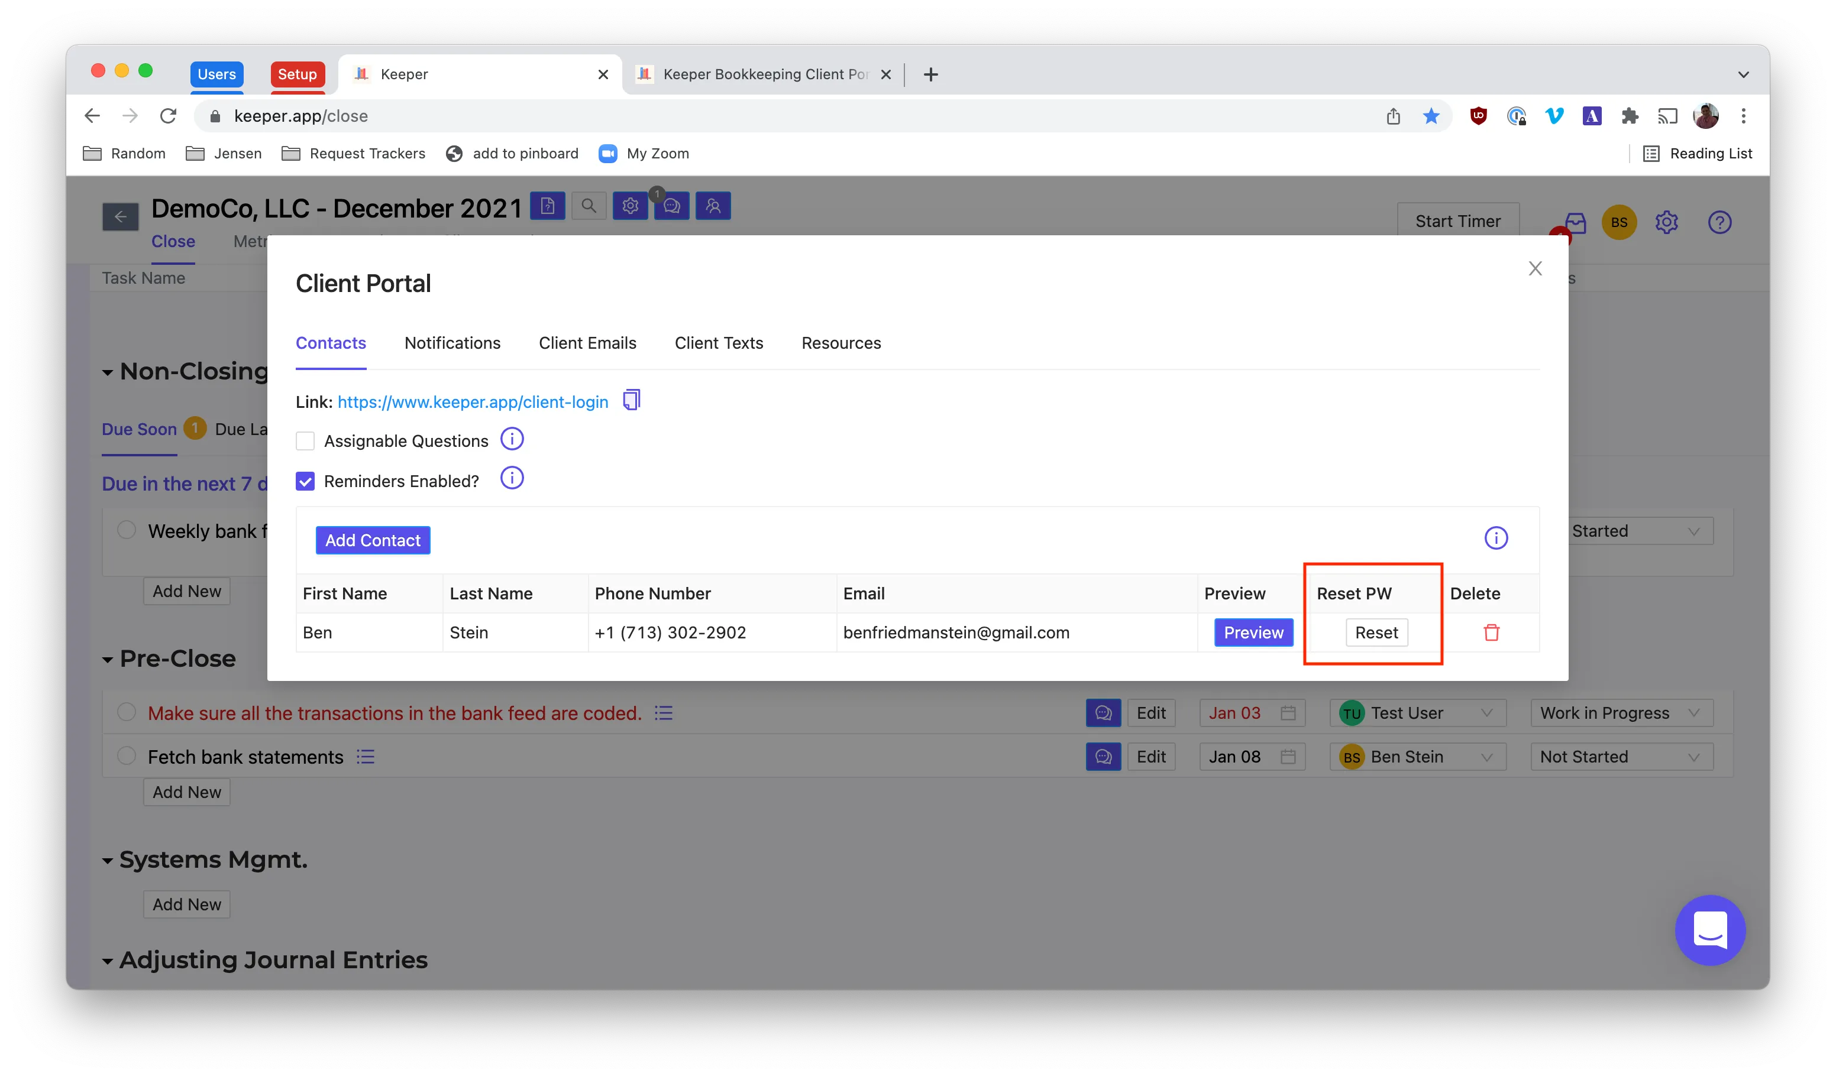Open Ben Stein assignee dropdown

[x=1417, y=757]
